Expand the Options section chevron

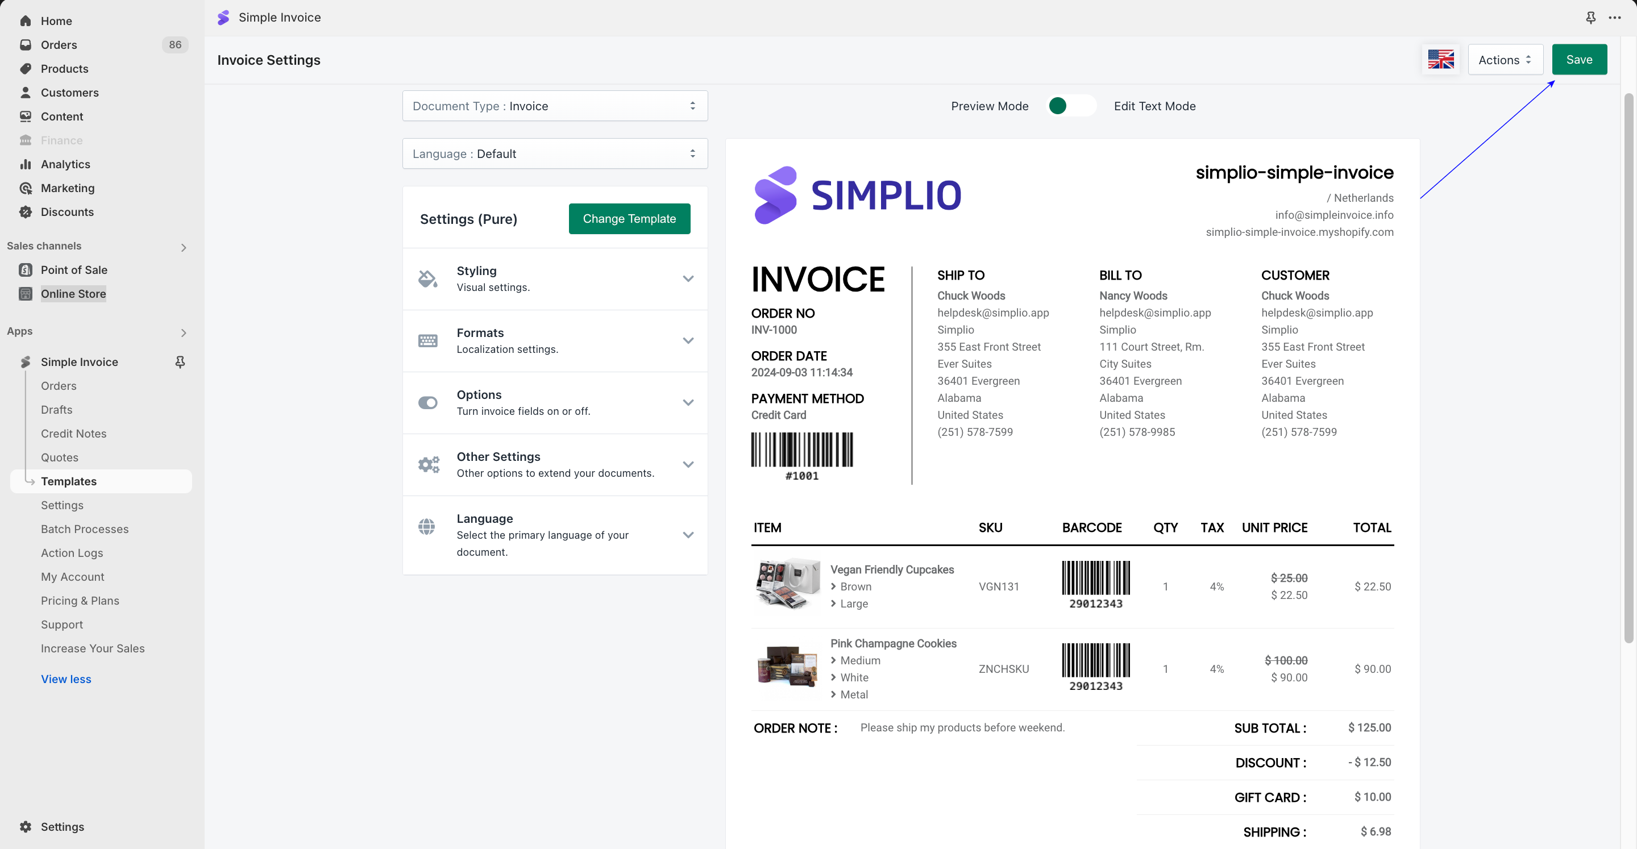[x=688, y=402]
